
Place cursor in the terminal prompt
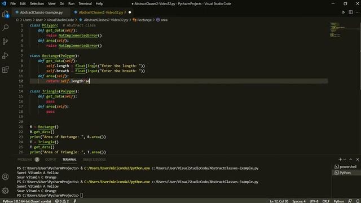(x=81, y=196)
